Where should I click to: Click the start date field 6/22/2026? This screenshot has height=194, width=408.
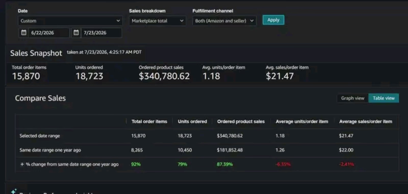point(49,33)
